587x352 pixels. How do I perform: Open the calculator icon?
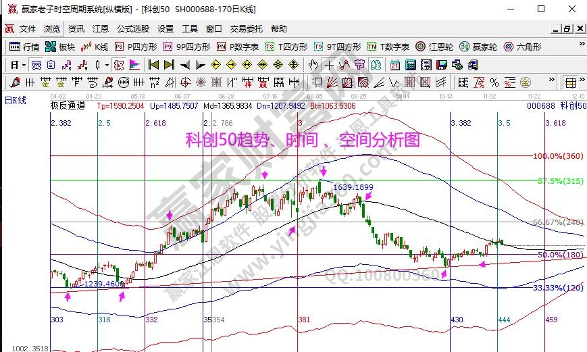pos(410,65)
